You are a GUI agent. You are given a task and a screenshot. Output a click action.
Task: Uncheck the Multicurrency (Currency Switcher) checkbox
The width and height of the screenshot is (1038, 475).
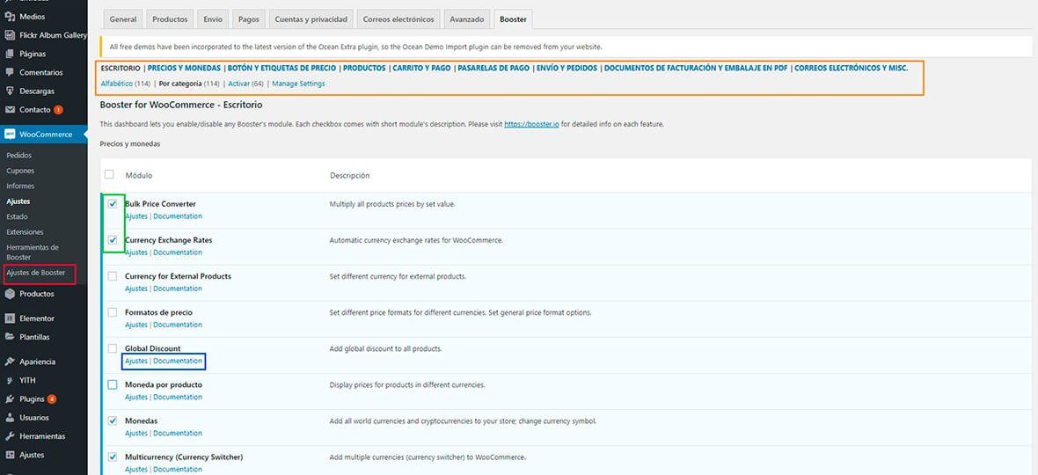pos(113,457)
